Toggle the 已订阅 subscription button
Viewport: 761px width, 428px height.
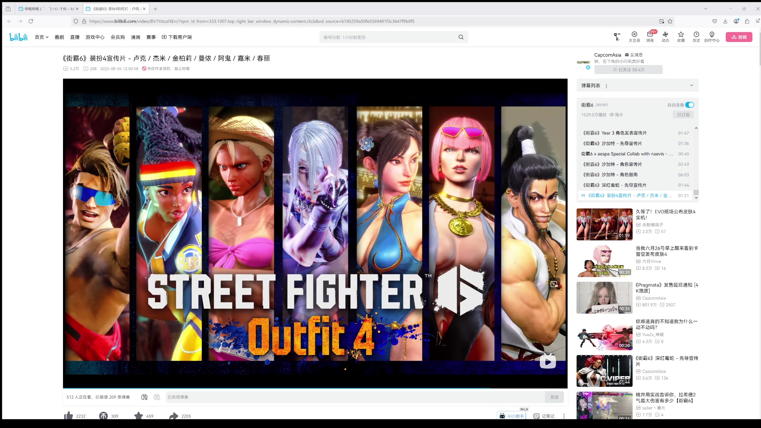click(x=683, y=115)
